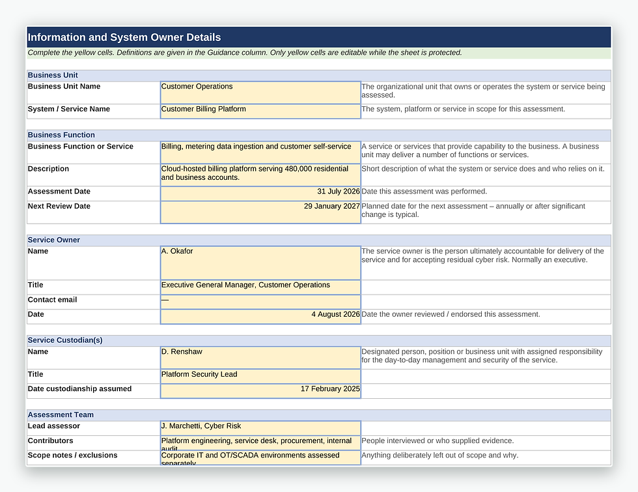
Task: Click the 'Information and System Owner Details' title
Action: point(124,38)
